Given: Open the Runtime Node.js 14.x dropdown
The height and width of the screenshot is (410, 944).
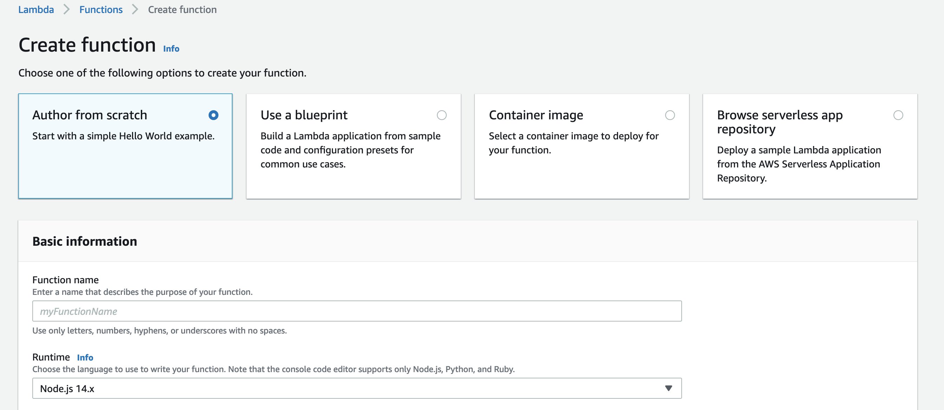Looking at the screenshot, I should tap(357, 388).
